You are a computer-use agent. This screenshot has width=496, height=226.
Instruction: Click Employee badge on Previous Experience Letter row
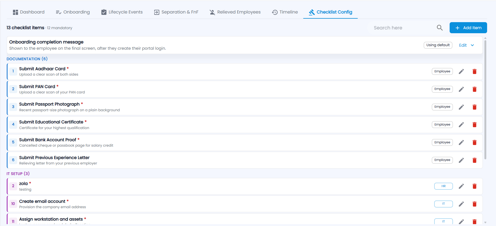(x=442, y=160)
